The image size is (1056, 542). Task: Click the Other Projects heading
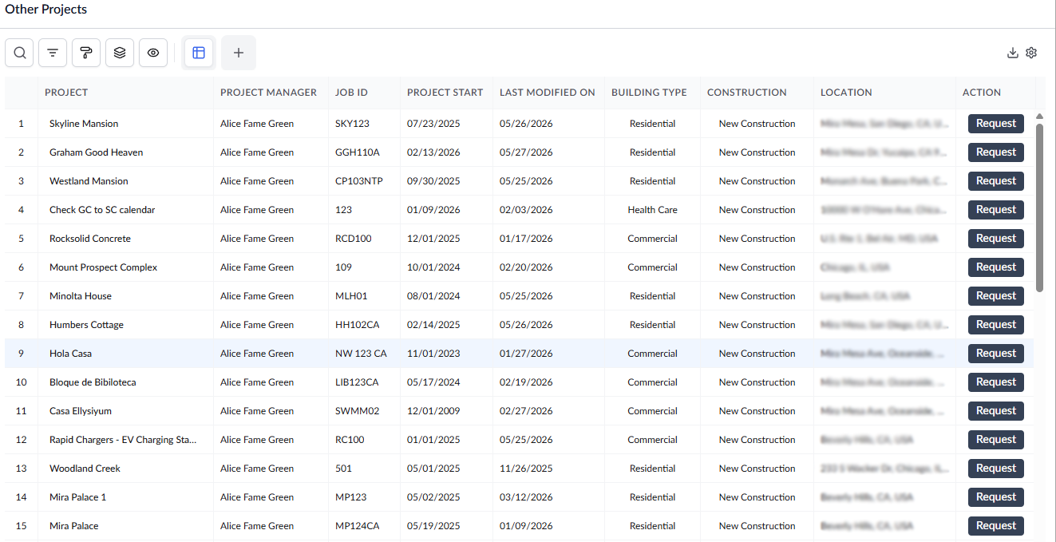tap(46, 10)
